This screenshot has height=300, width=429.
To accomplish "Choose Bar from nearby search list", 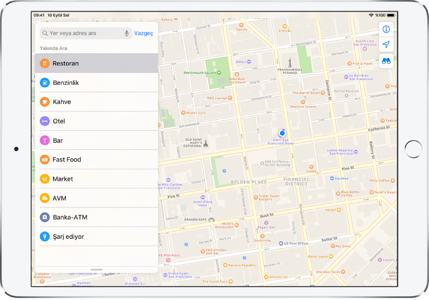I will [96, 140].
